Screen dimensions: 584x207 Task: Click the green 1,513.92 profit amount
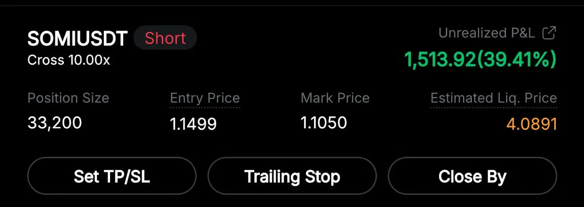tap(440, 59)
